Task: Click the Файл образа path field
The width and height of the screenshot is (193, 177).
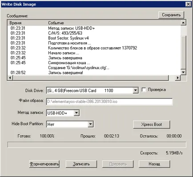Action: [109, 102]
